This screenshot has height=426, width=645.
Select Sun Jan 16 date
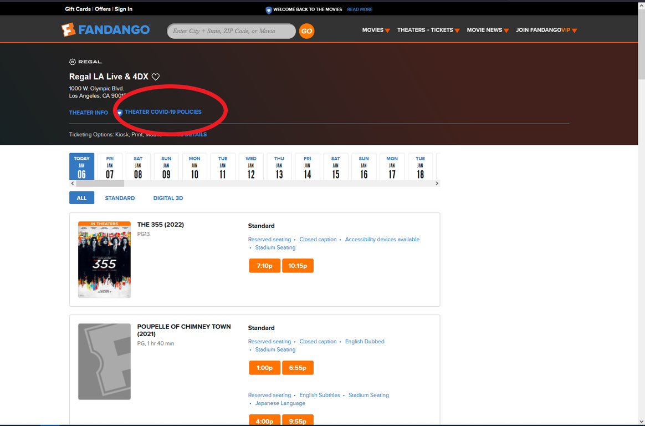364,166
